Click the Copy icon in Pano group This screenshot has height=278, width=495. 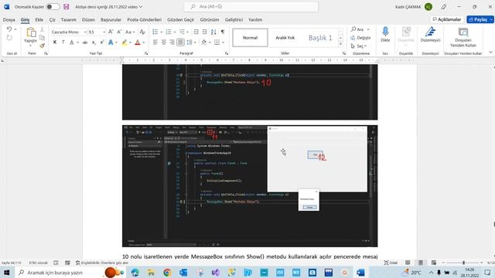(x=42, y=38)
